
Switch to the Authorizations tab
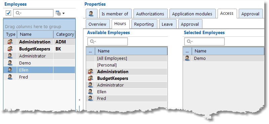point(150,14)
